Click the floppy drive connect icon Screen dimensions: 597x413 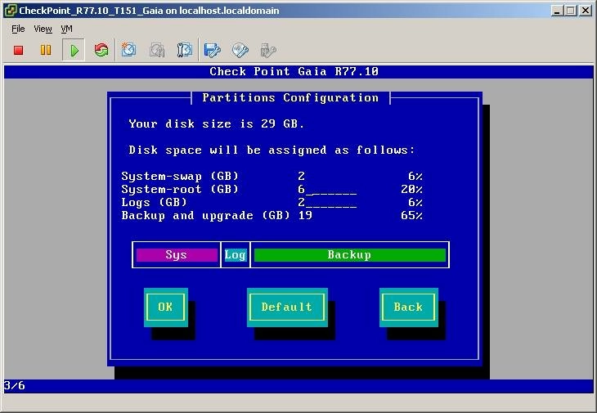click(x=212, y=50)
